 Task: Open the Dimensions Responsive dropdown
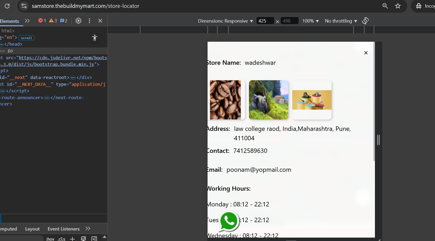pos(225,21)
